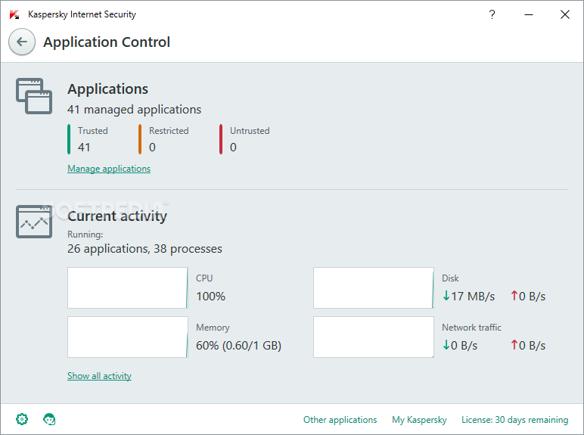
Task: Click the Network traffic graph
Action: (374, 337)
